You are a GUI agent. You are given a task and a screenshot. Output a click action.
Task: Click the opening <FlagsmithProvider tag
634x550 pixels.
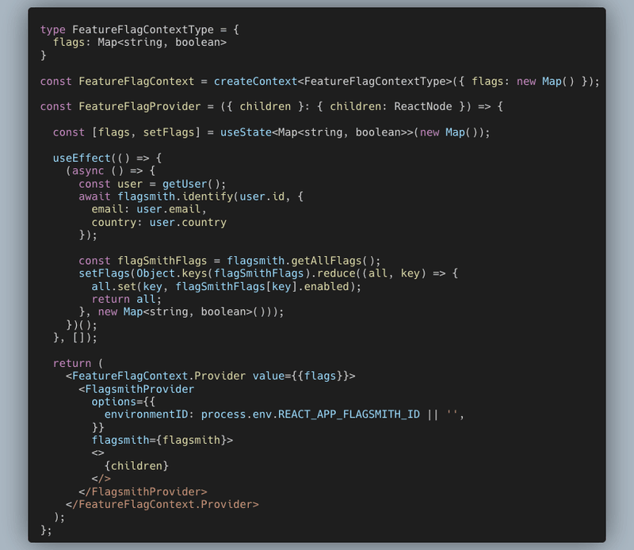tap(136, 389)
